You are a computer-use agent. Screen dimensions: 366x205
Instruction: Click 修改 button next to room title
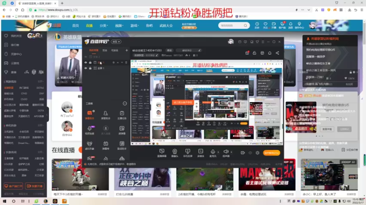(x=169, y=51)
